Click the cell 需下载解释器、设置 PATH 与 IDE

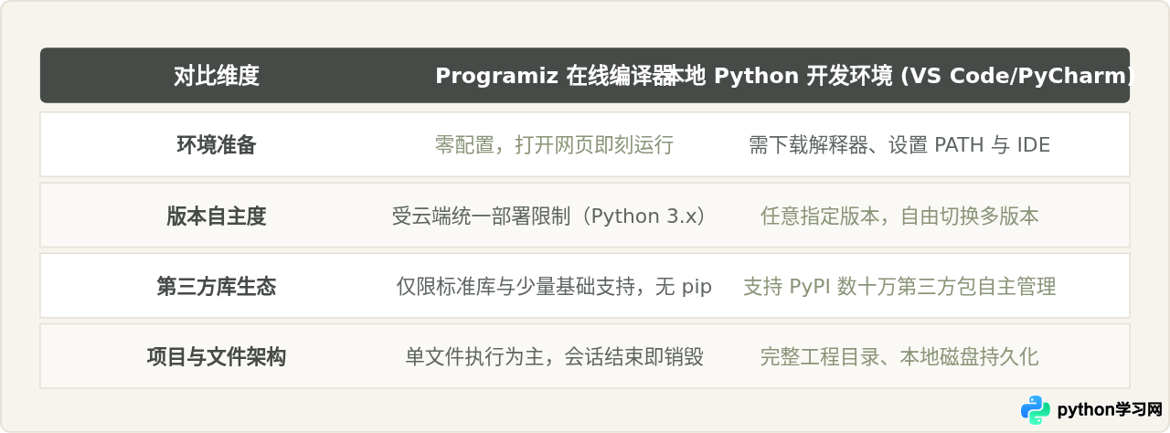tap(899, 144)
